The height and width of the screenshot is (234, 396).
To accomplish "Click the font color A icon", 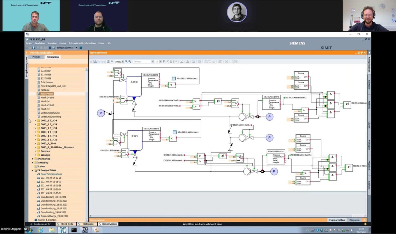I will (x=187, y=62).
